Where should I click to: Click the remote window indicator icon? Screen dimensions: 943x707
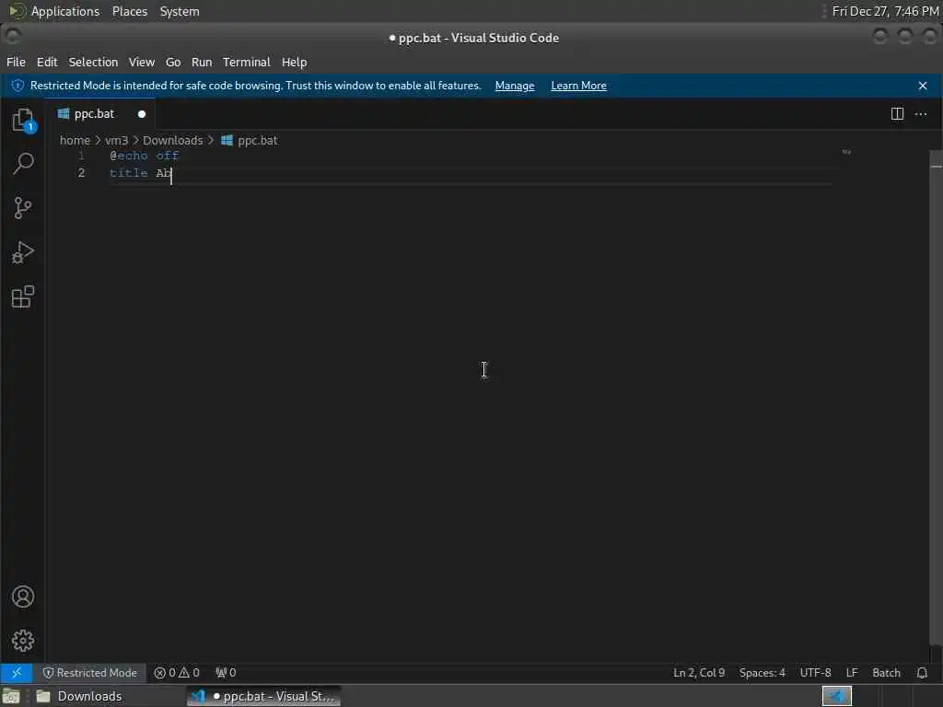click(17, 672)
